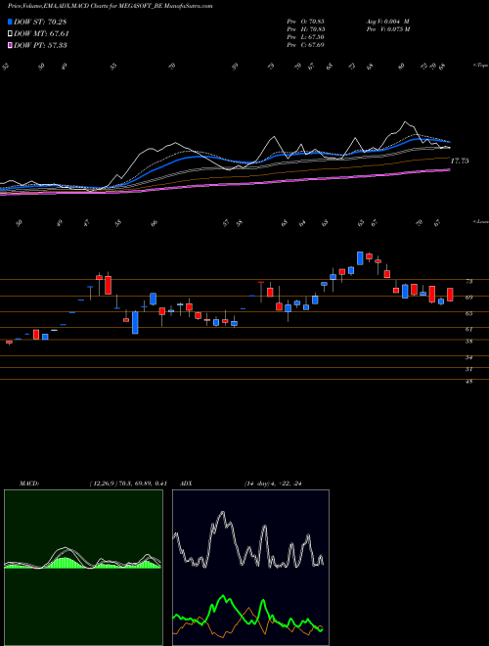489x646 pixels.
Task: Click the magenta DOW PT legend swatch
Action: [x=10, y=45]
